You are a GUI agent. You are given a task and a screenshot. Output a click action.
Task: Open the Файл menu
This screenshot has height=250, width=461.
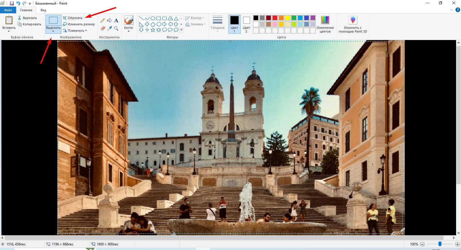(8, 10)
